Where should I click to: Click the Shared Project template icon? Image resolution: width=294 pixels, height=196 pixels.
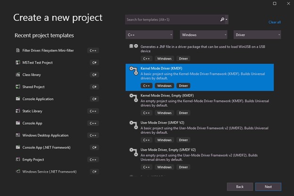(x=18, y=87)
